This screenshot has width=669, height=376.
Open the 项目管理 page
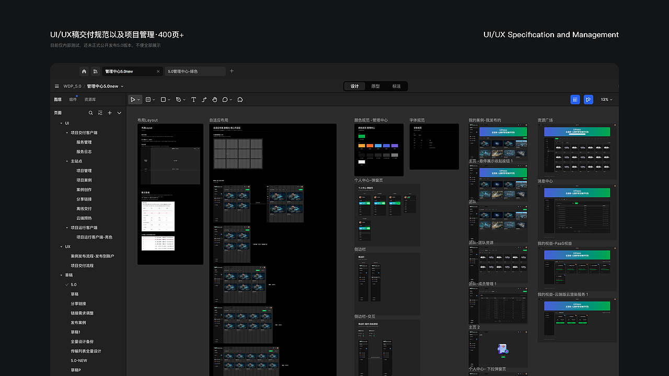click(x=84, y=171)
